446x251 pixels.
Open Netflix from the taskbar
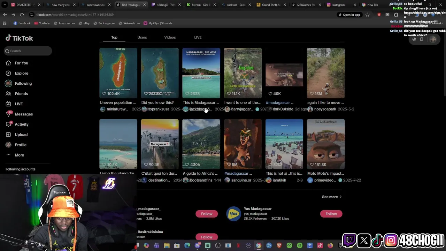pyautogui.click(x=238, y=246)
